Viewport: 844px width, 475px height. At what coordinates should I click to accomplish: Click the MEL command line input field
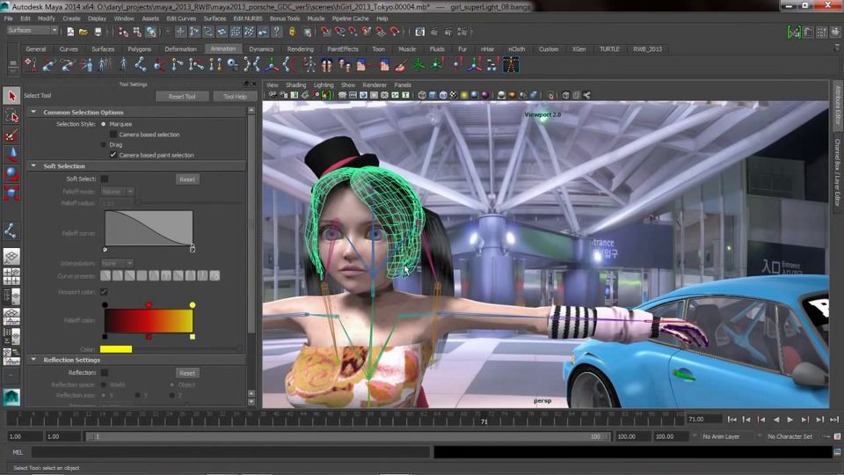tap(230, 452)
